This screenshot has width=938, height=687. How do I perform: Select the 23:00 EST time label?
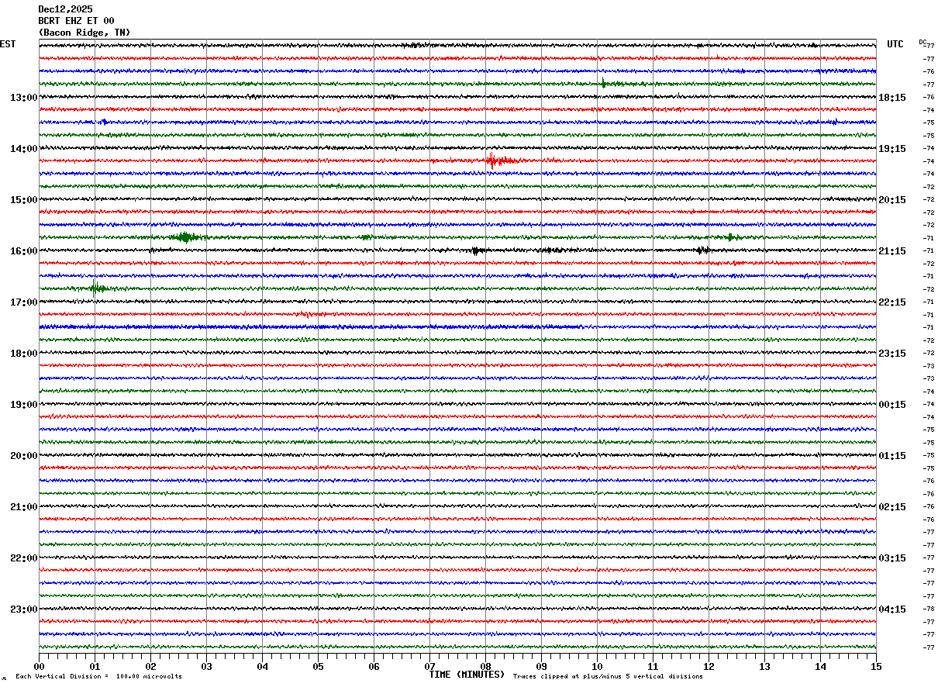(x=24, y=609)
